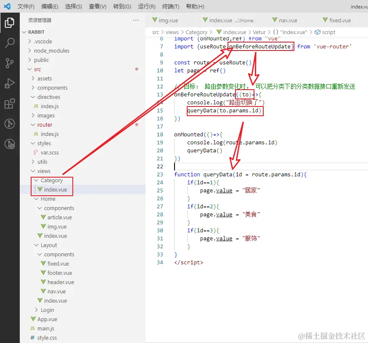This screenshot has width=368, height=343.
Task: Expand the .vscode folder
Action: [29, 41]
